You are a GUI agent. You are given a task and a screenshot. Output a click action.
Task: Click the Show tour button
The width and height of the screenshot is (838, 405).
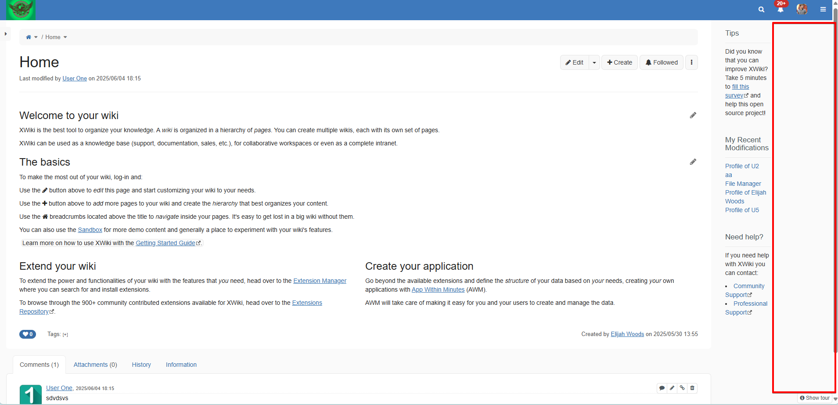pyautogui.click(x=815, y=398)
